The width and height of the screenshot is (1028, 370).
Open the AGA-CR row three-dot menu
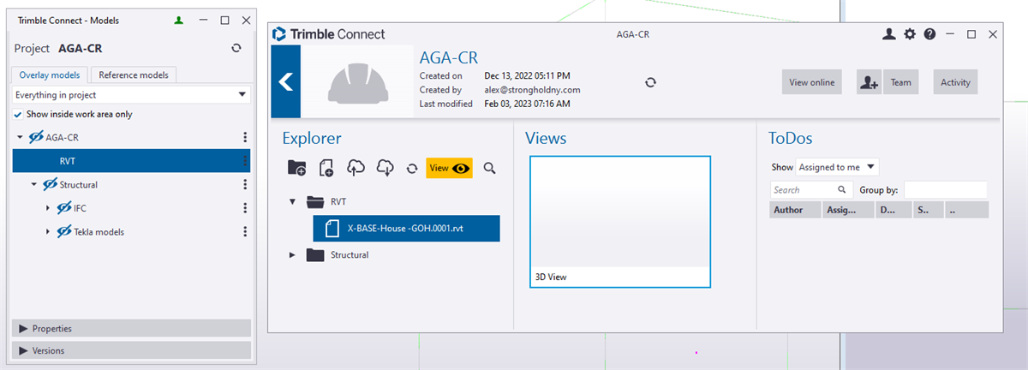pyautogui.click(x=245, y=137)
